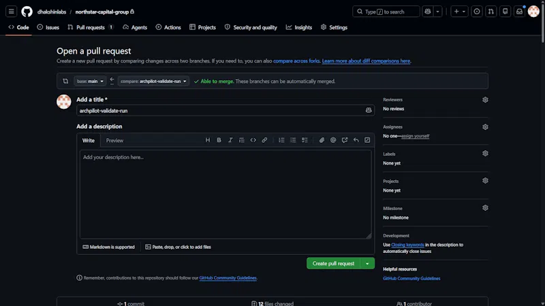This screenshot has height=306, width=545.
Task: Open the repository Settings tab
Action: click(x=334, y=27)
